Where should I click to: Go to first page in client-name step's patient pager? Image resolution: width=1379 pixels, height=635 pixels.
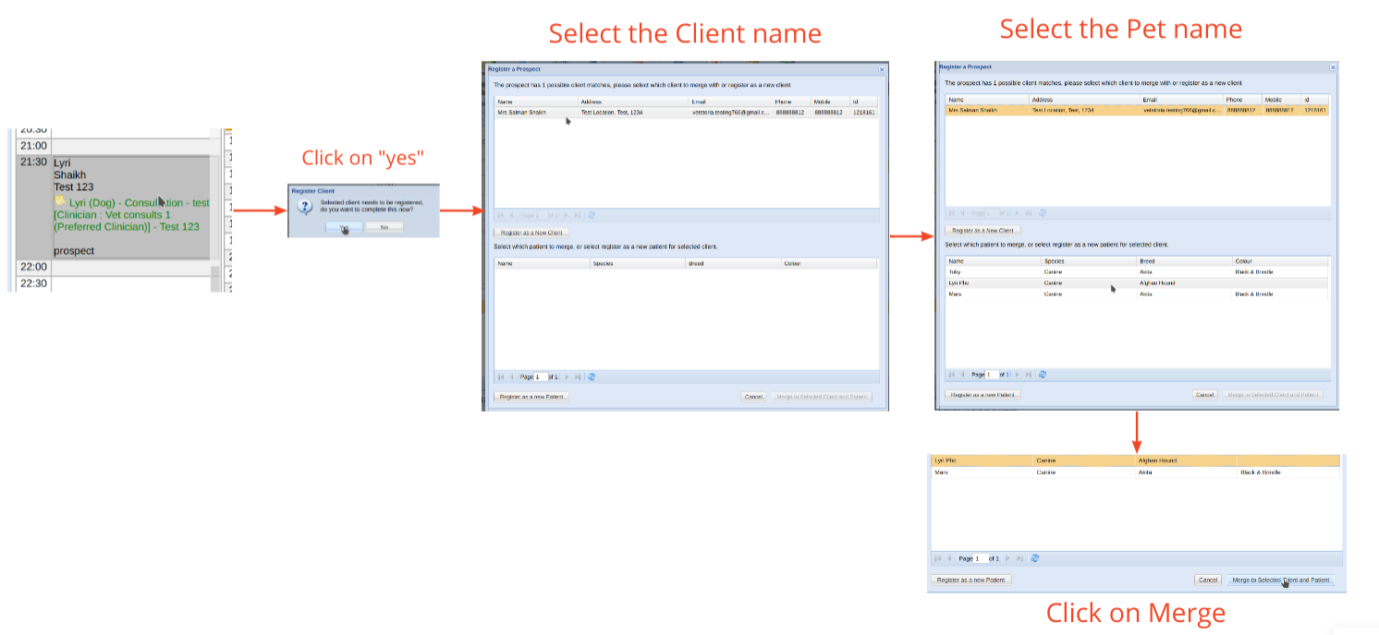click(501, 377)
